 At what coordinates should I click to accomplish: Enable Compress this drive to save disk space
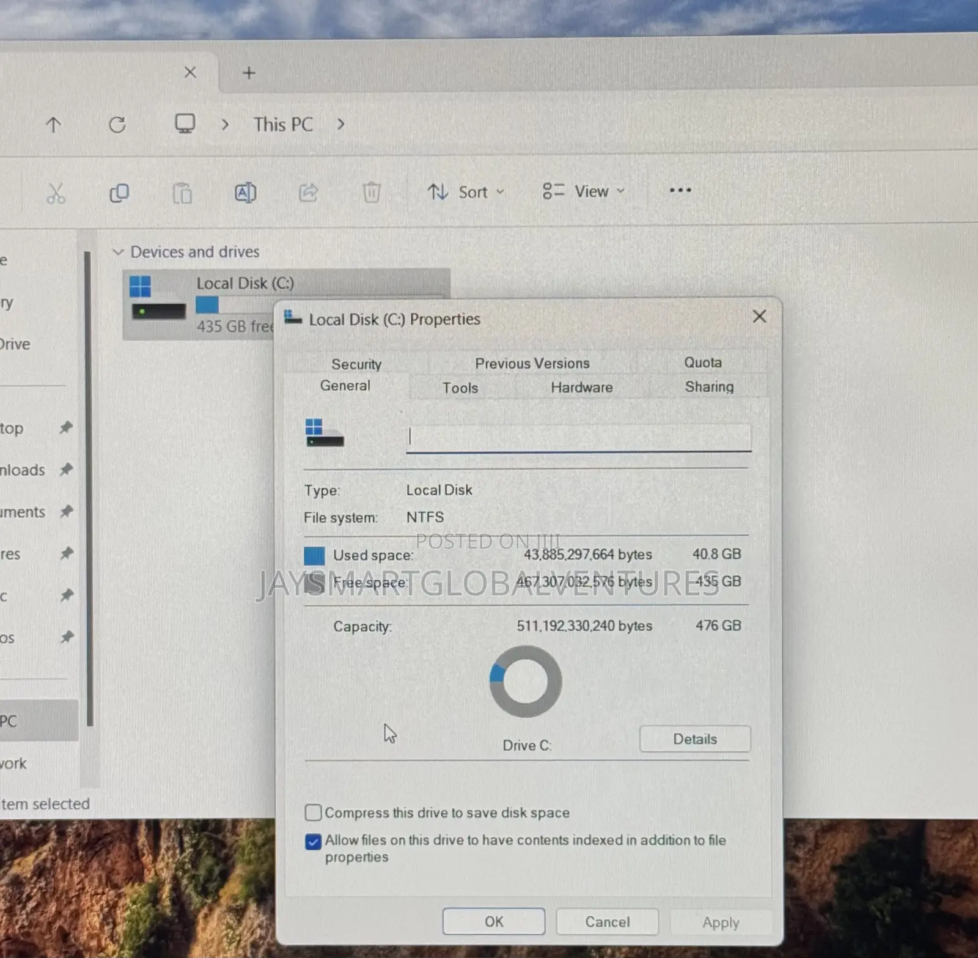click(313, 812)
